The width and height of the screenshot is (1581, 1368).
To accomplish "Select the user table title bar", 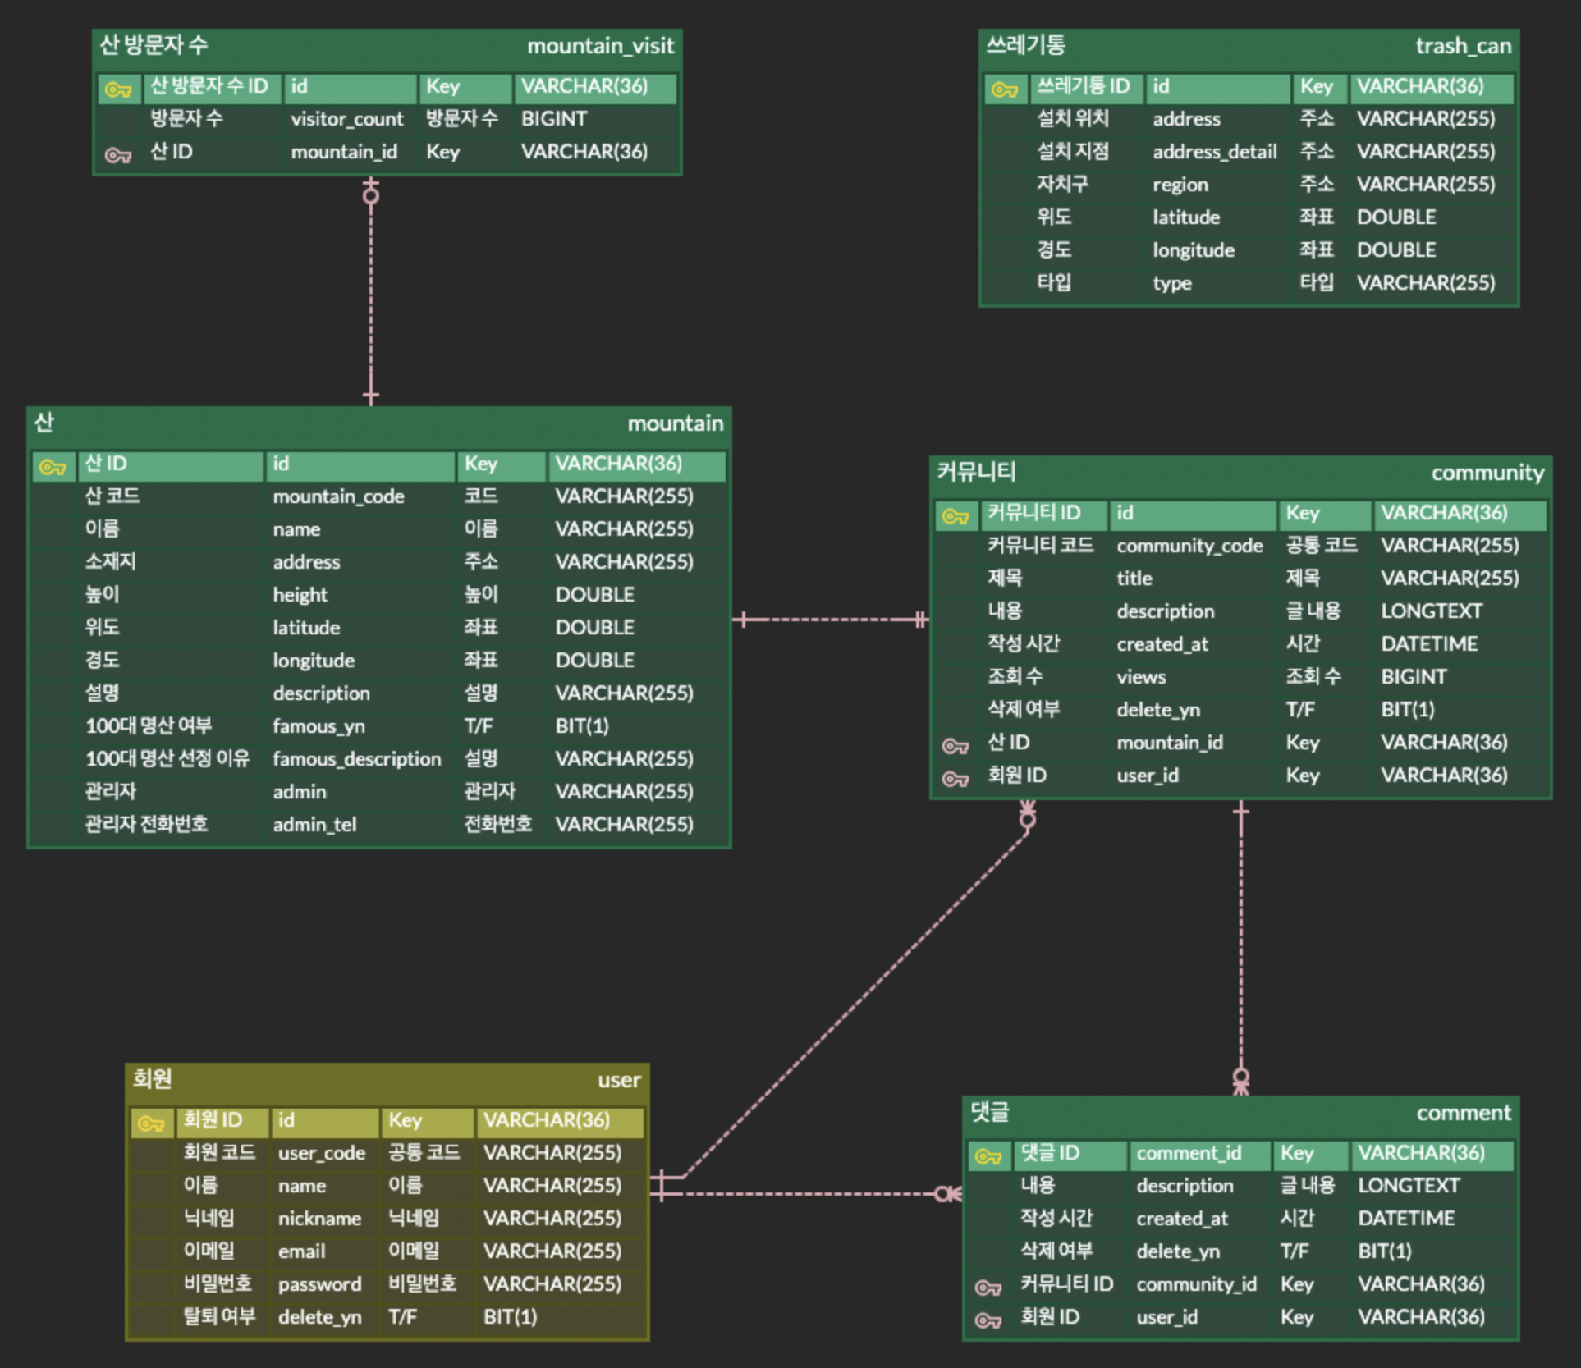I will click(x=386, y=1080).
